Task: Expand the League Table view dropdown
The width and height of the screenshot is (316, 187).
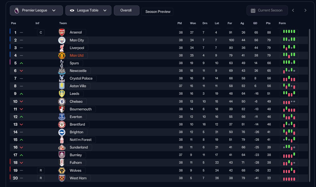Action: (x=88, y=10)
